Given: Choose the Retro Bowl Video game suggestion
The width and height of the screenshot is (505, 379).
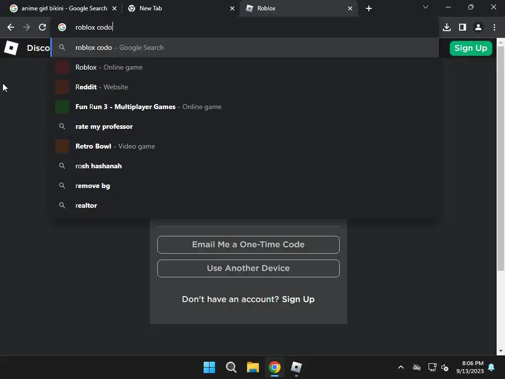Looking at the screenshot, I should pyautogui.click(x=245, y=146).
